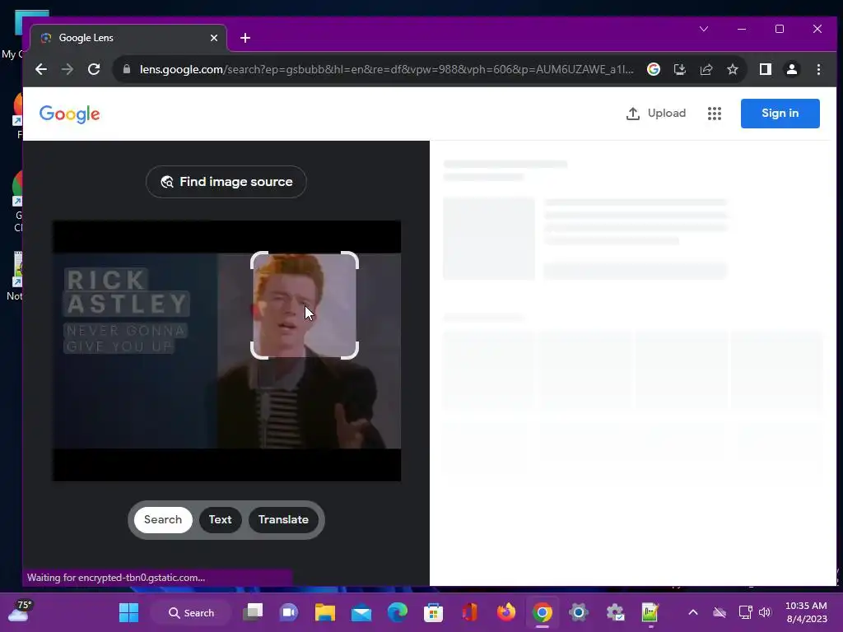Show hidden tray icons chevron
The image size is (843, 632).
(x=693, y=612)
